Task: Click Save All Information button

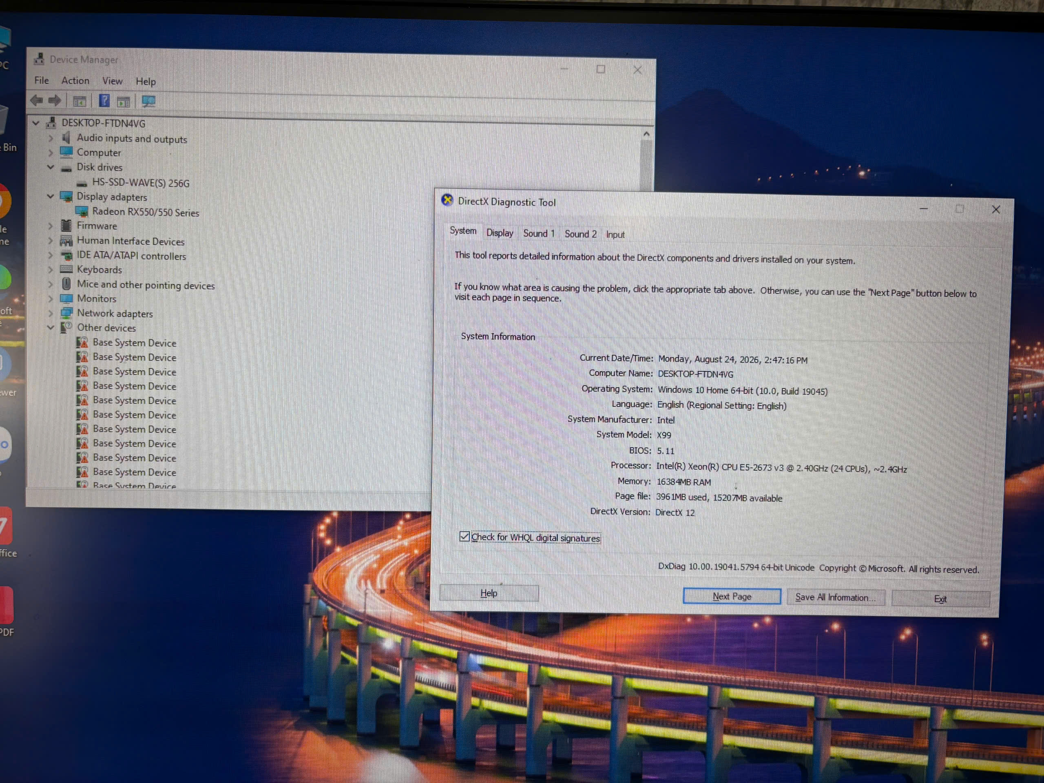Action: pyautogui.click(x=835, y=597)
